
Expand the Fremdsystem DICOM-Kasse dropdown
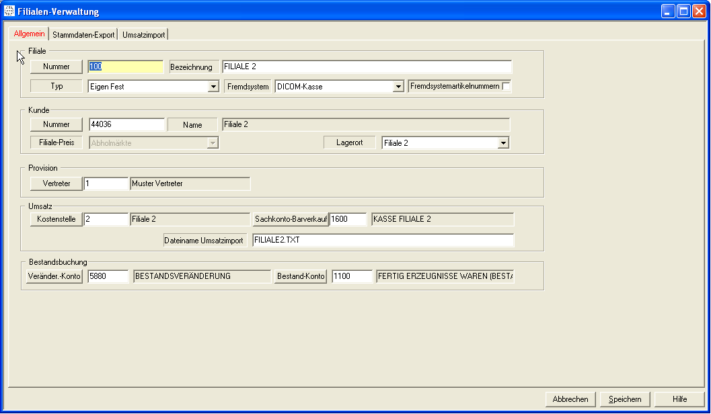tap(398, 87)
